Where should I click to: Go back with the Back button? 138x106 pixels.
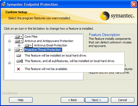[x=73, y=100]
